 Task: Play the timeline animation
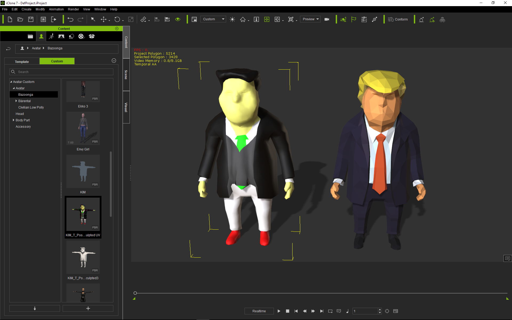pyautogui.click(x=279, y=311)
